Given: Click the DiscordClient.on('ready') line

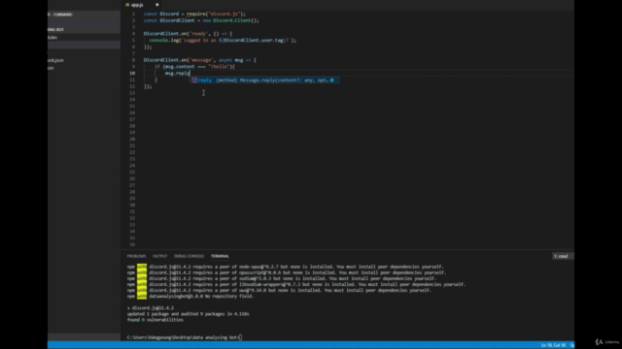Looking at the screenshot, I should click(188, 34).
